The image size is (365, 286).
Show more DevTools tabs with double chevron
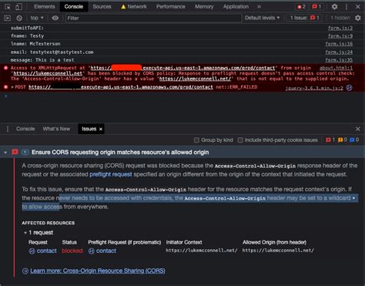[259, 7]
